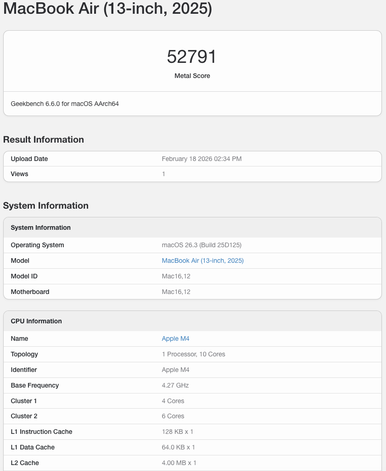Open the MacBook Air (13-inch, 2025) model link
The width and height of the screenshot is (386, 471).
click(x=202, y=260)
